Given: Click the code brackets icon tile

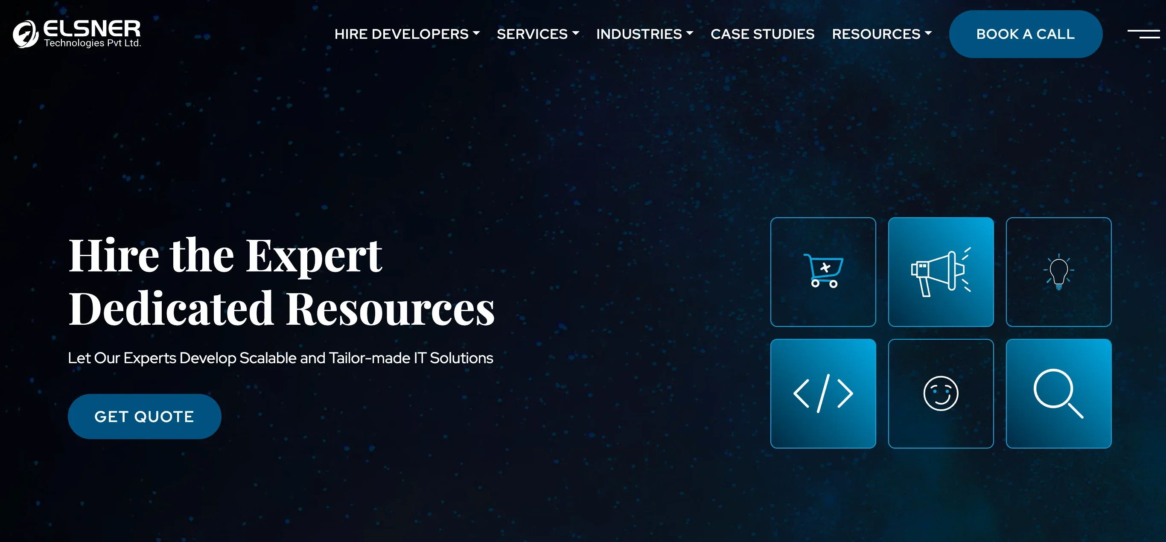Looking at the screenshot, I should [x=823, y=393].
